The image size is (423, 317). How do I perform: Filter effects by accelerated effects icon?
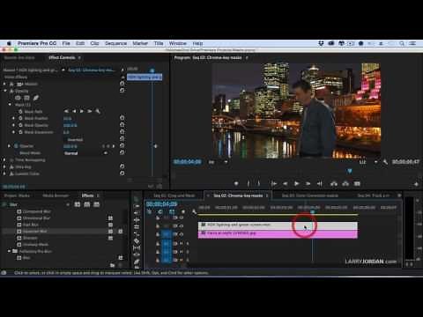78,204
